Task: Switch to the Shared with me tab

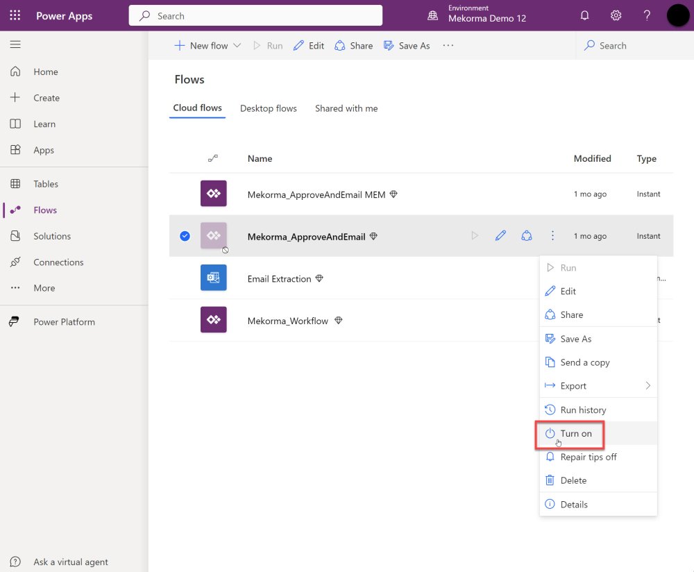Action: (346, 108)
